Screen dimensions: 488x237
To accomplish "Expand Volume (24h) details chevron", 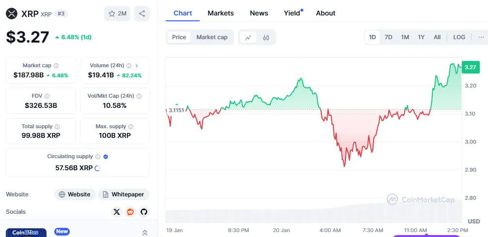I will click(137, 65).
